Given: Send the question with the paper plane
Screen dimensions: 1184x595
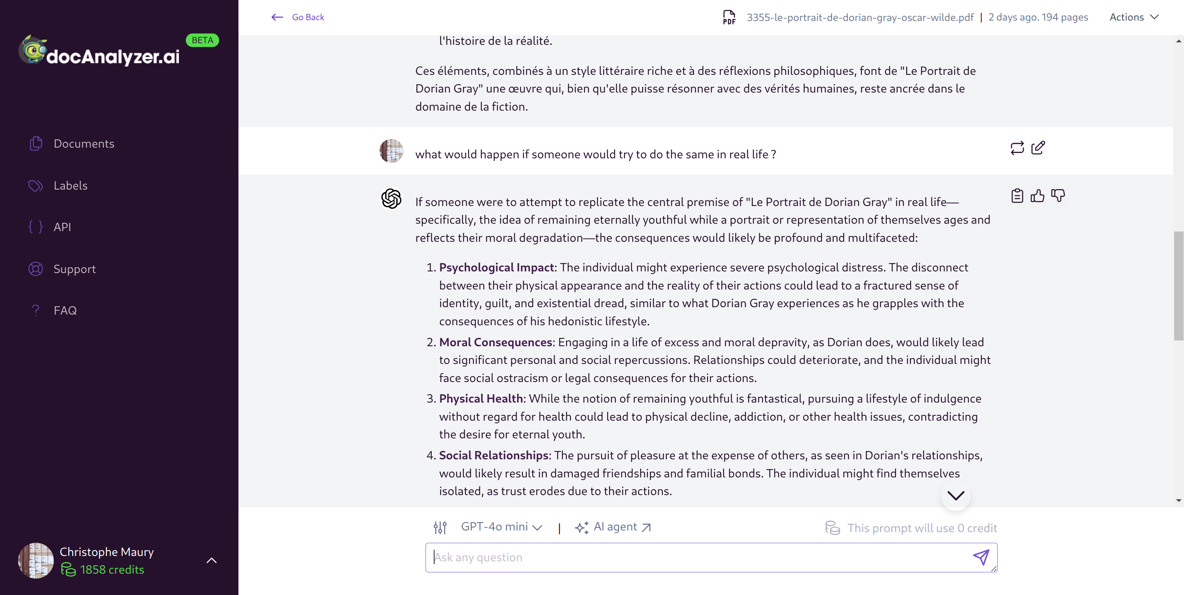Looking at the screenshot, I should point(981,557).
